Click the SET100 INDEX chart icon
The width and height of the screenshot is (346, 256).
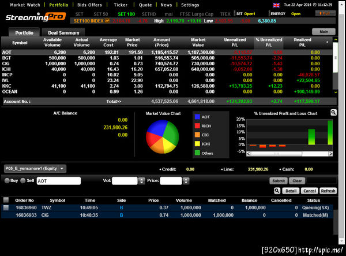point(107,21)
